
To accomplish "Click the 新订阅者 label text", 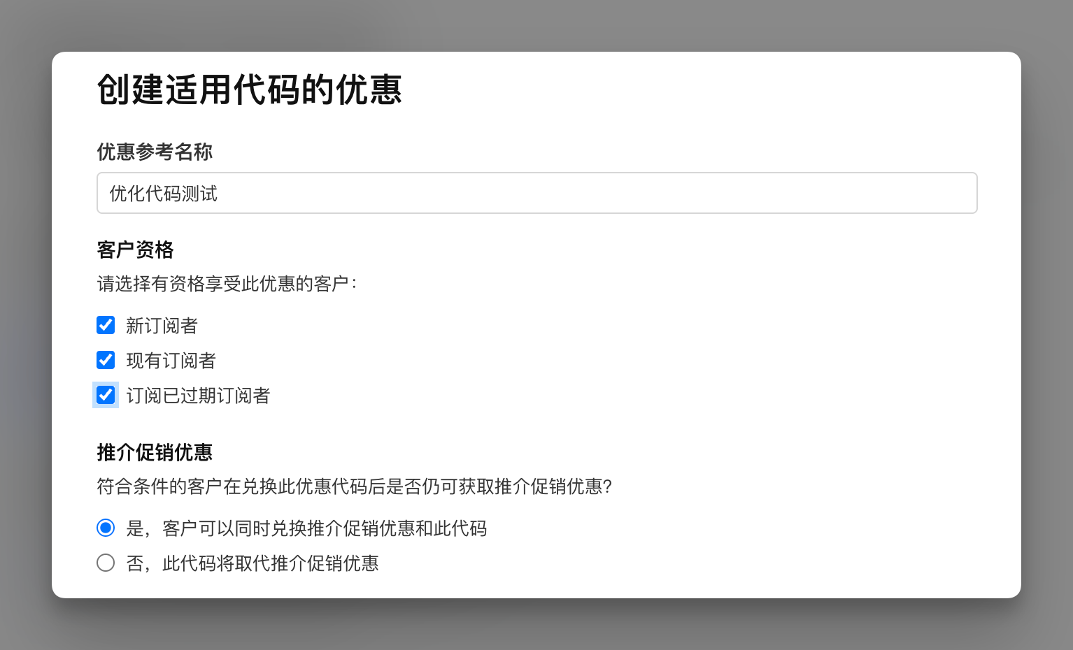I will pos(162,326).
